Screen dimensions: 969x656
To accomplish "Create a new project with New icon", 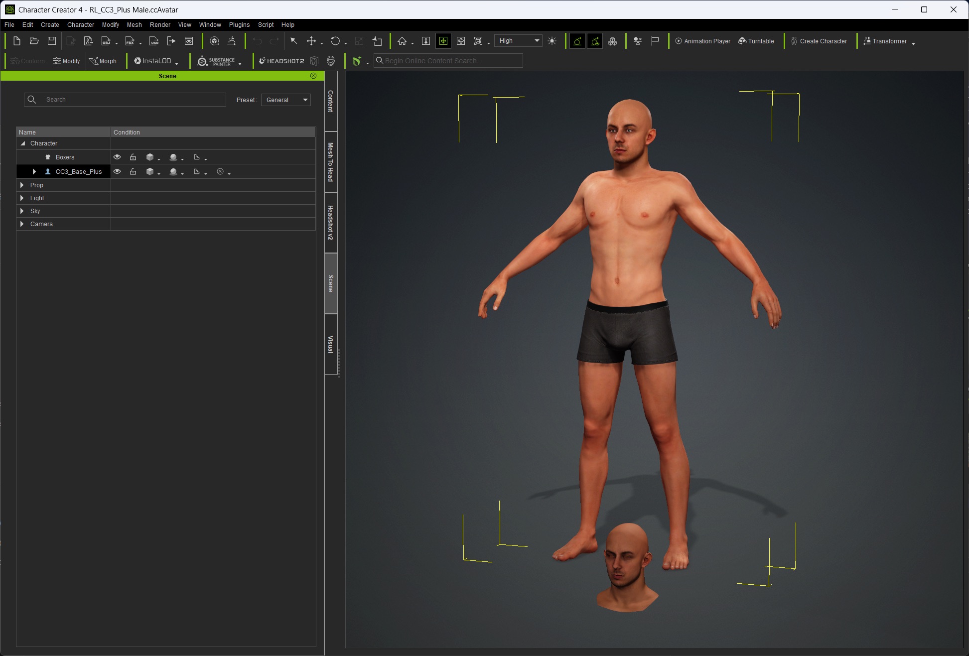I will (x=16, y=41).
